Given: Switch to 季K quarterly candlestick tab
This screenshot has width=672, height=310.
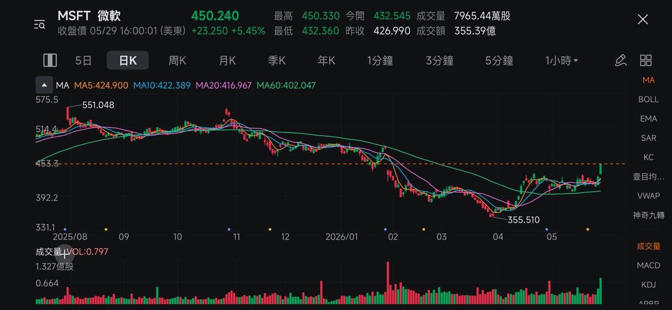Looking at the screenshot, I should point(277,61).
